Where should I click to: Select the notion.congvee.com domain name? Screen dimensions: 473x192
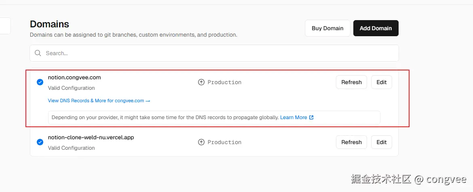[x=74, y=77]
